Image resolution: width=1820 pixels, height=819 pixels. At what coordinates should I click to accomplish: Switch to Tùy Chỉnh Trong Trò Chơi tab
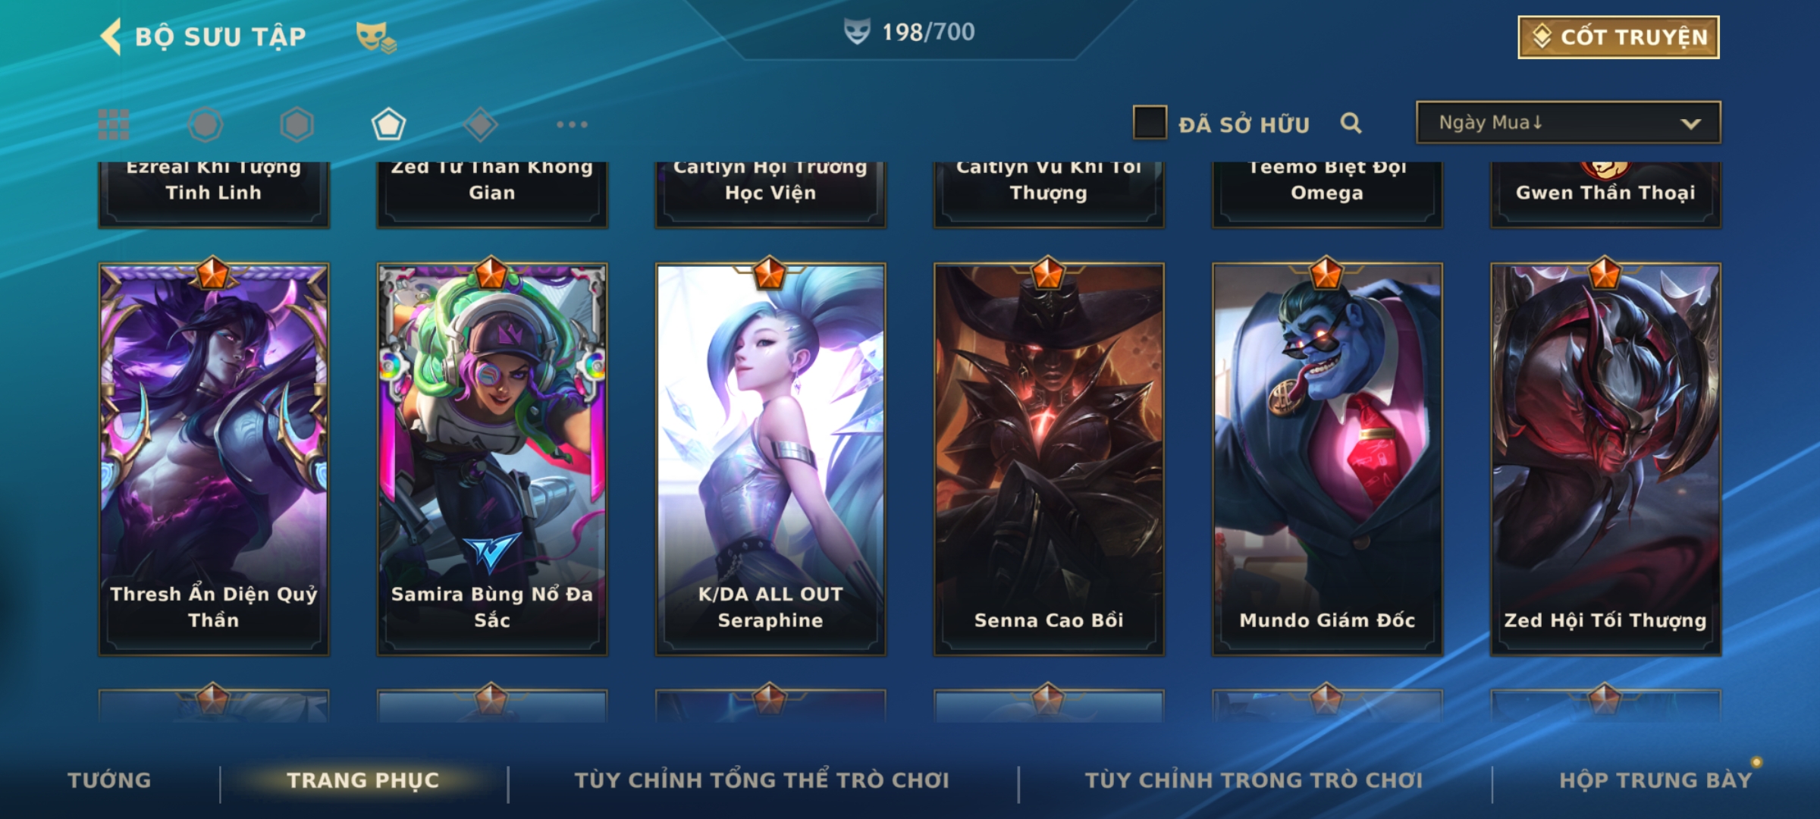(x=1254, y=780)
